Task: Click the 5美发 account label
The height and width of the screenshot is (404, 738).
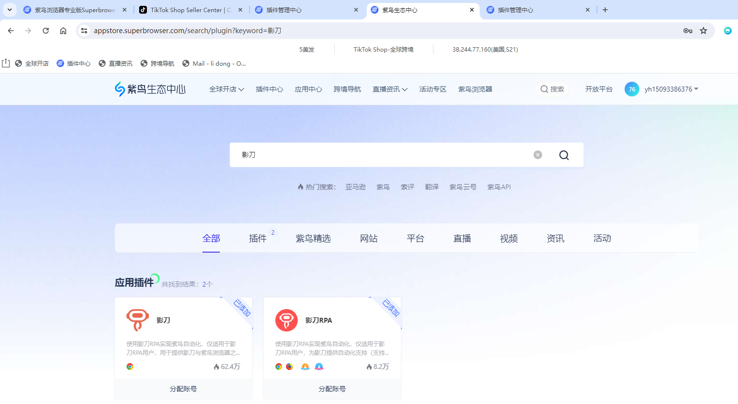Action: 307,50
